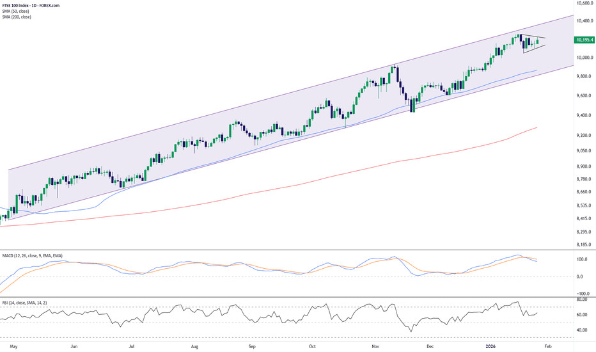The height and width of the screenshot is (352, 596).
Task: Click the RSI 40.00 scale label
Action: [x=583, y=330]
